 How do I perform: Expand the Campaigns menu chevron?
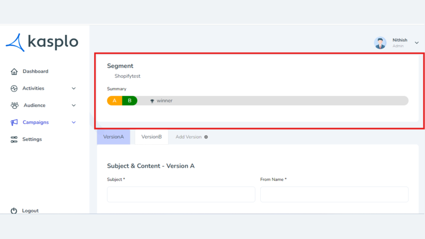[74, 122]
